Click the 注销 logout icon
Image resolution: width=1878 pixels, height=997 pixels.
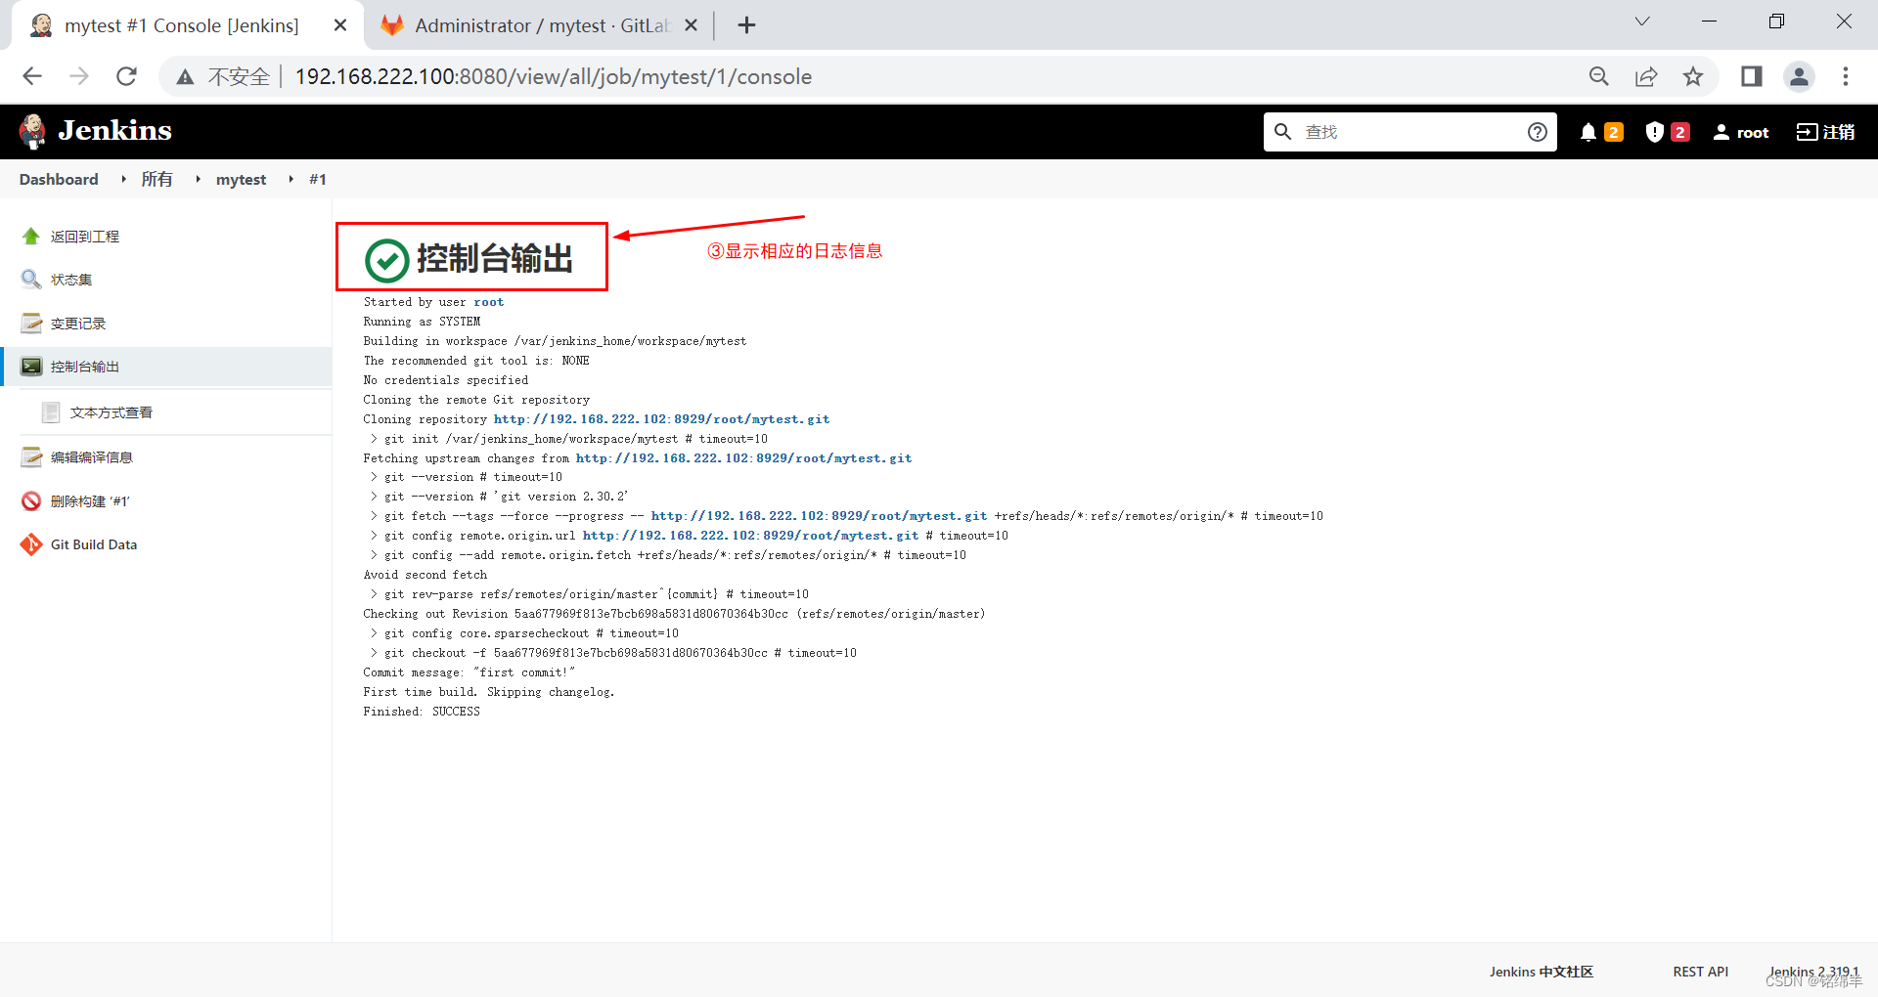[1806, 131]
